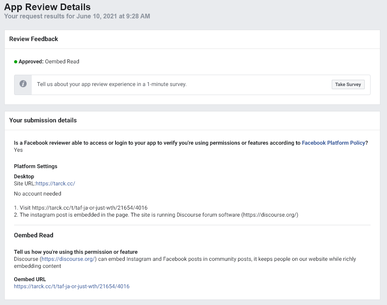Open the https://discourse.org/ link in description
The width and height of the screenshot is (387, 305).
(x=68, y=259)
